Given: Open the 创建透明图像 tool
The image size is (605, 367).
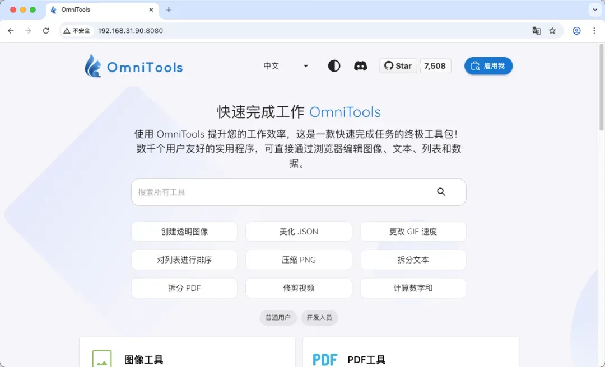Looking at the screenshot, I should 184,232.
